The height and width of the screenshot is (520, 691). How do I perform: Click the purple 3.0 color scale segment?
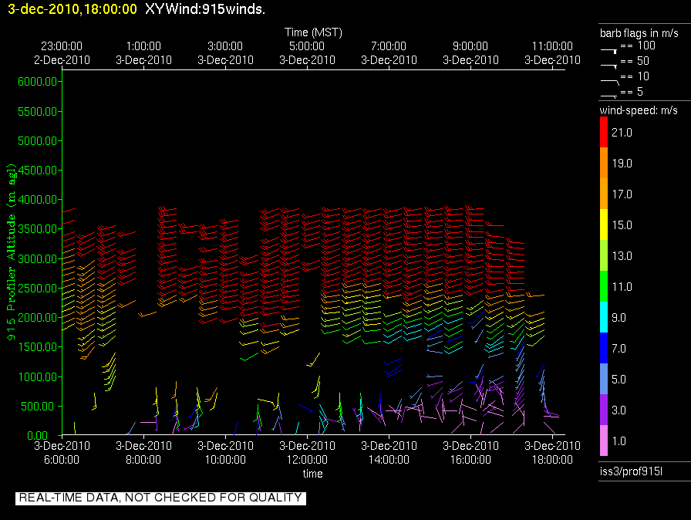pyautogui.click(x=604, y=410)
